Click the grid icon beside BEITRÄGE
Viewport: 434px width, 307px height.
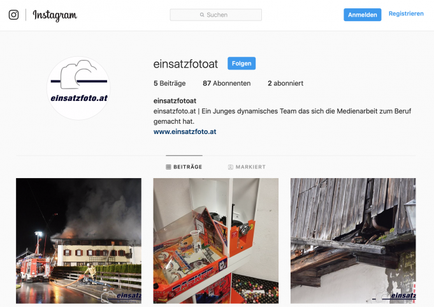(x=168, y=167)
